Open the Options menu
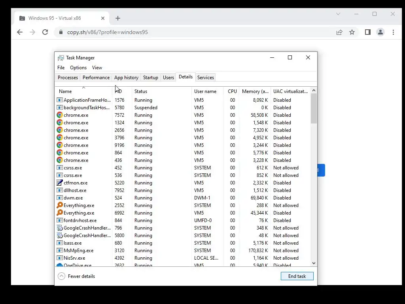Viewport: 405px width, 304px height. coord(78,67)
